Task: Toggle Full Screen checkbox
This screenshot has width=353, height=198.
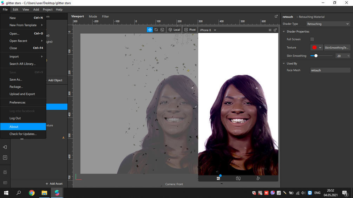Action: 312,39
